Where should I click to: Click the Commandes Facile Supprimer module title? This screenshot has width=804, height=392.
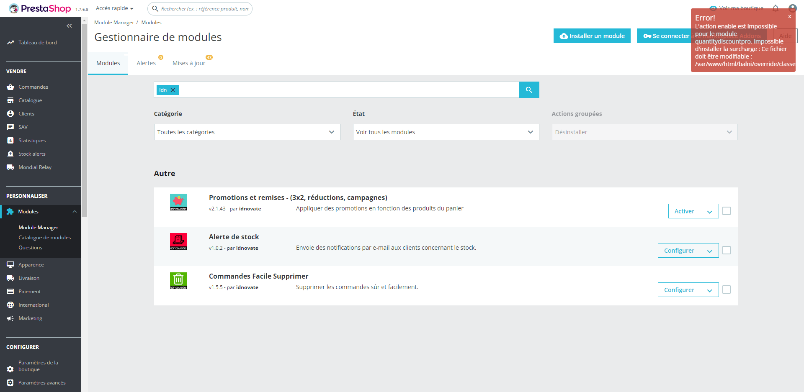[x=259, y=276]
